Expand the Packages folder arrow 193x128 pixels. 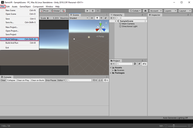(x=110, y=73)
